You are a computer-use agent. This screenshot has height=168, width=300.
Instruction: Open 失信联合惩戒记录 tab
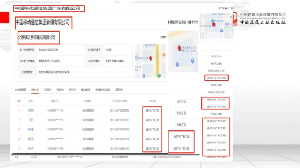tap(103, 90)
